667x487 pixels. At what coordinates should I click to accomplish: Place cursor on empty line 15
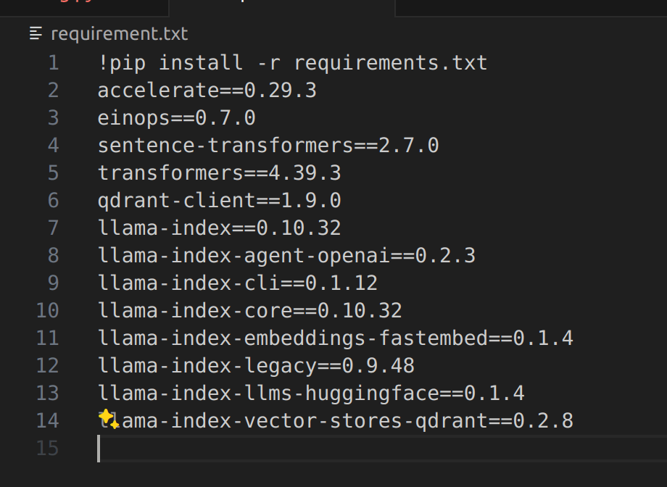pyautogui.click(x=290, y=449)
